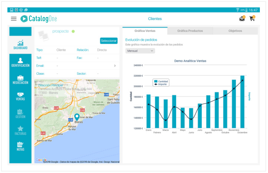Open the Negociación sidebar item

pos(20,80)
